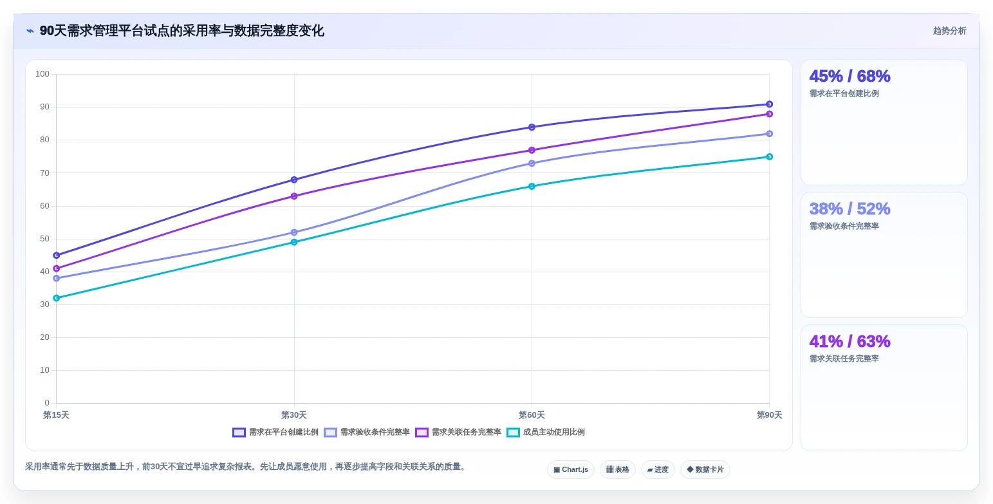Toggle the 需求在平台创建比例 legend swatch
993x504 pixels.
point(239,433)
